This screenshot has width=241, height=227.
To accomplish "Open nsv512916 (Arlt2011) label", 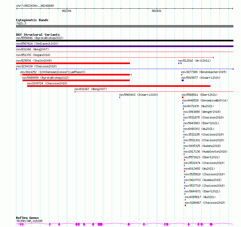I will pyautogui.click(x=194, y=61).
